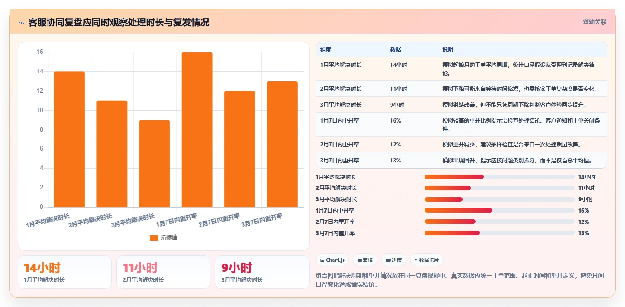The image size is (625, 307).
Task: Click table cell 3月7日内重开率 in 维度 column
Action: click(339, 161)
